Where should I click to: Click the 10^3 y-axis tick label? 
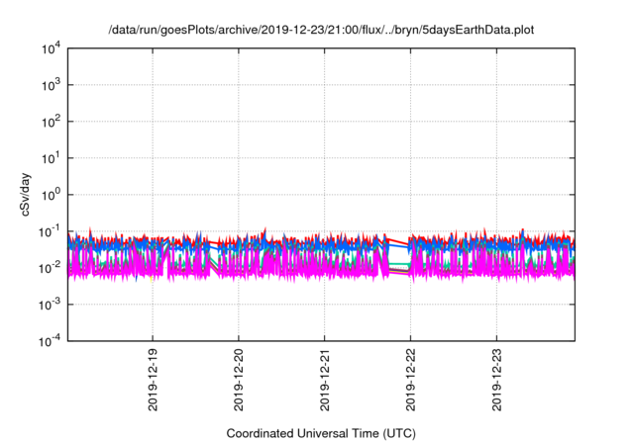[51, 85]
